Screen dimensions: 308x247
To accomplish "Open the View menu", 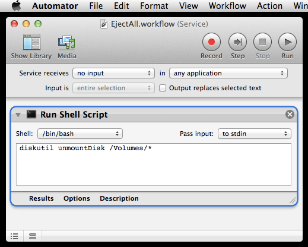I will point(189,6).
